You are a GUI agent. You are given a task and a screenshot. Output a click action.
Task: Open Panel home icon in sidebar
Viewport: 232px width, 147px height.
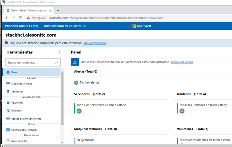8,72
